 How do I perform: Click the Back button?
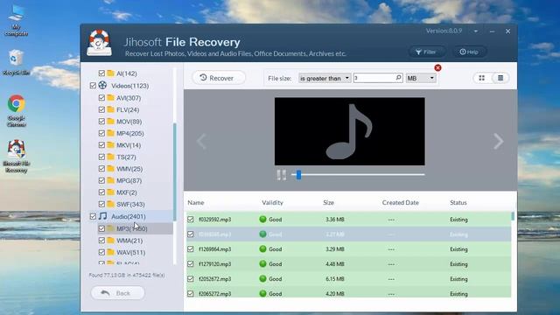[117, 293]
